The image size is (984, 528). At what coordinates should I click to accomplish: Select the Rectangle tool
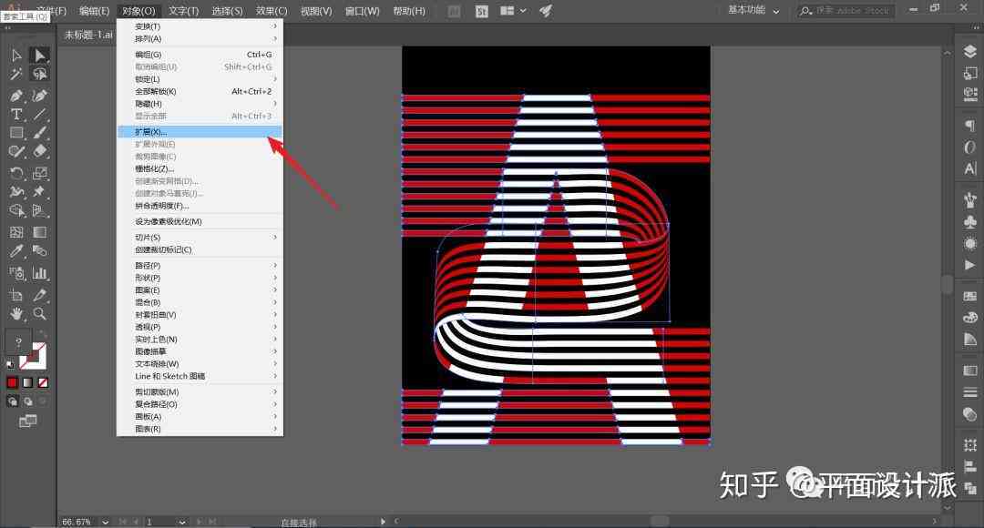tap(16, 133)
